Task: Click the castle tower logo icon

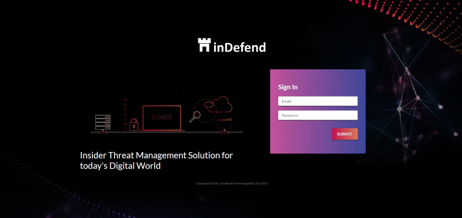Action: tap(204, 45)
